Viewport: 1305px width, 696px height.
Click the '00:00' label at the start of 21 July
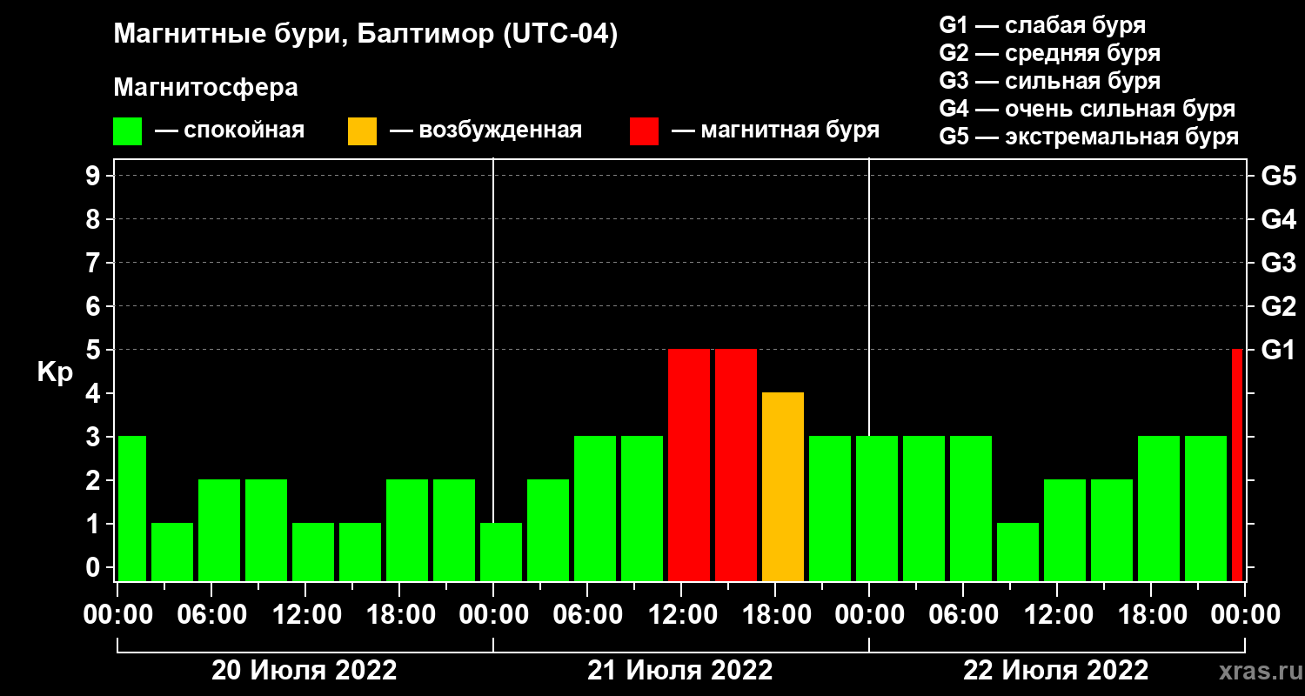[493, 615]
